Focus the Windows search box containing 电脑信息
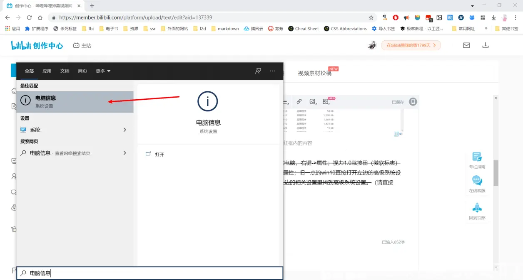Viewport: 523px width, 280px height. pos(150,273)
